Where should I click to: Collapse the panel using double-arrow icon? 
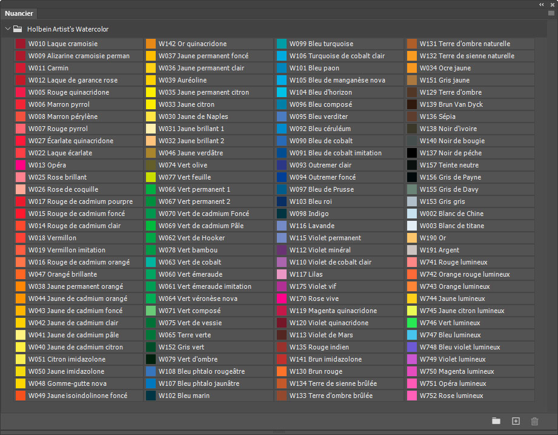[x=542, y=4]
